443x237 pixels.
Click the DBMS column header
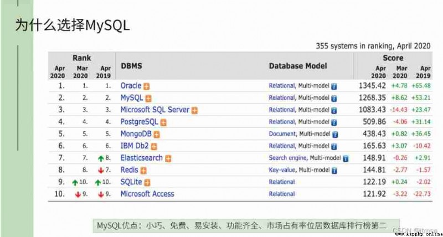131,66
